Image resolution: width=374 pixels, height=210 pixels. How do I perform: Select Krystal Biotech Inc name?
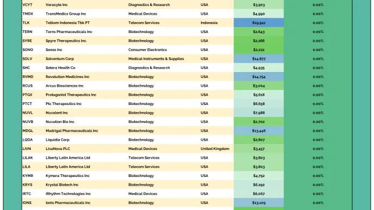pos(62,185)
